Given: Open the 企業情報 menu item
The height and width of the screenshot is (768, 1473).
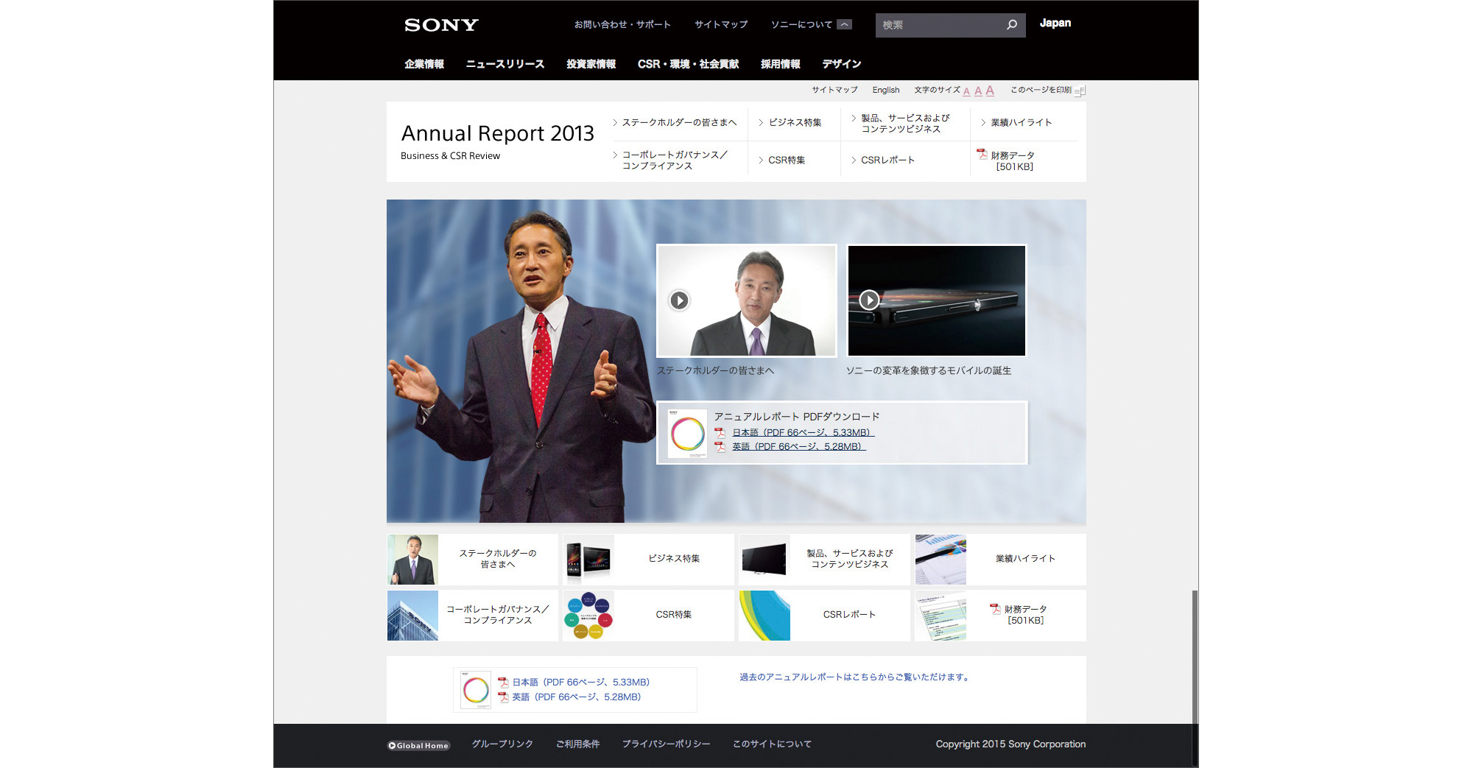Looking at the screenshot, I should (423, 64).
